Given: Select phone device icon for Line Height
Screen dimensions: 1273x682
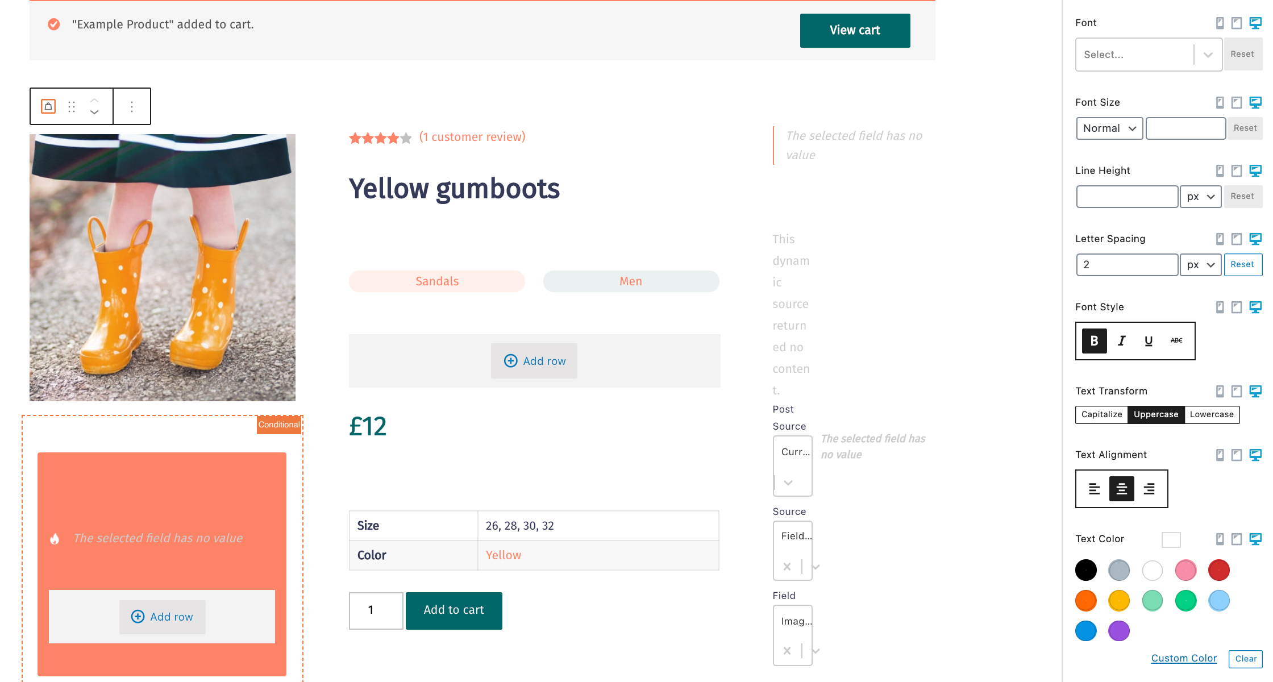Looking at the screenshot, I should (x=1220, y=170).
